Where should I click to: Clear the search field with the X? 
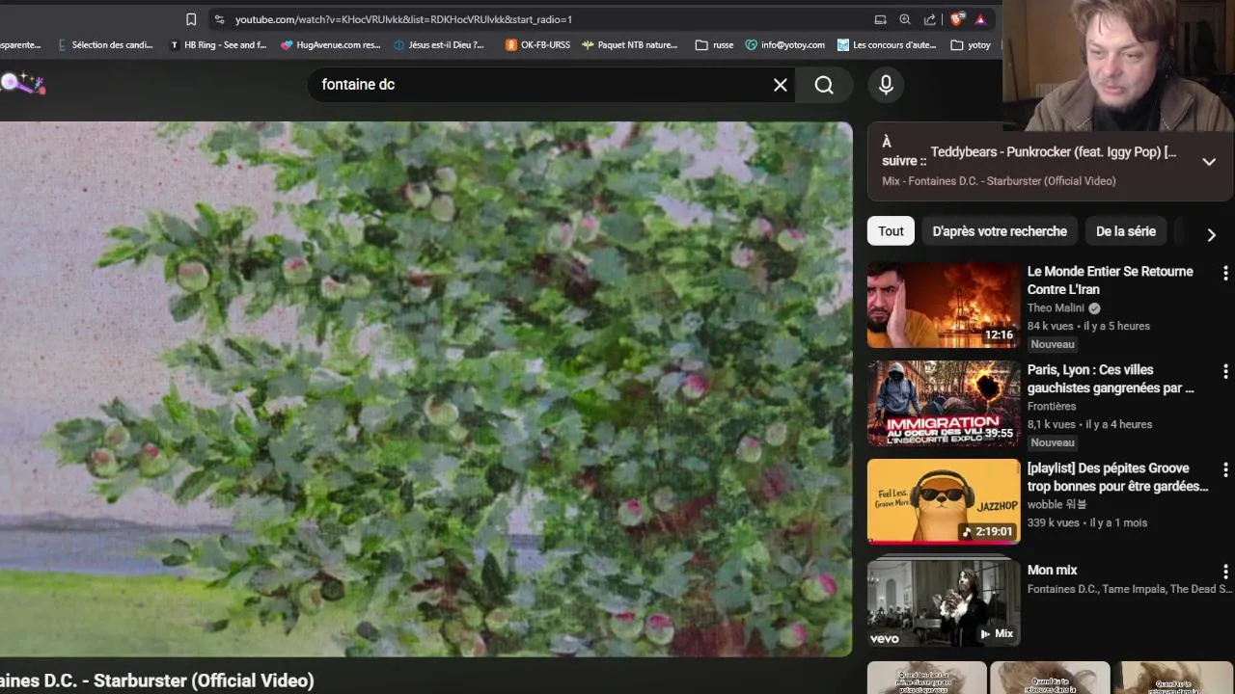coord(781,85)
